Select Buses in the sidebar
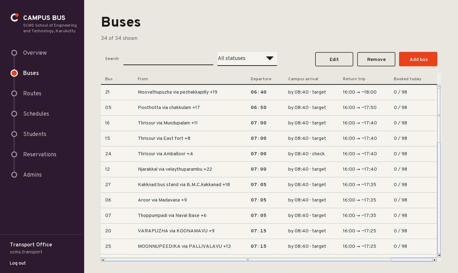Image resolution: width=458 pixels, height=273 pixels. (x=31, y=73)
